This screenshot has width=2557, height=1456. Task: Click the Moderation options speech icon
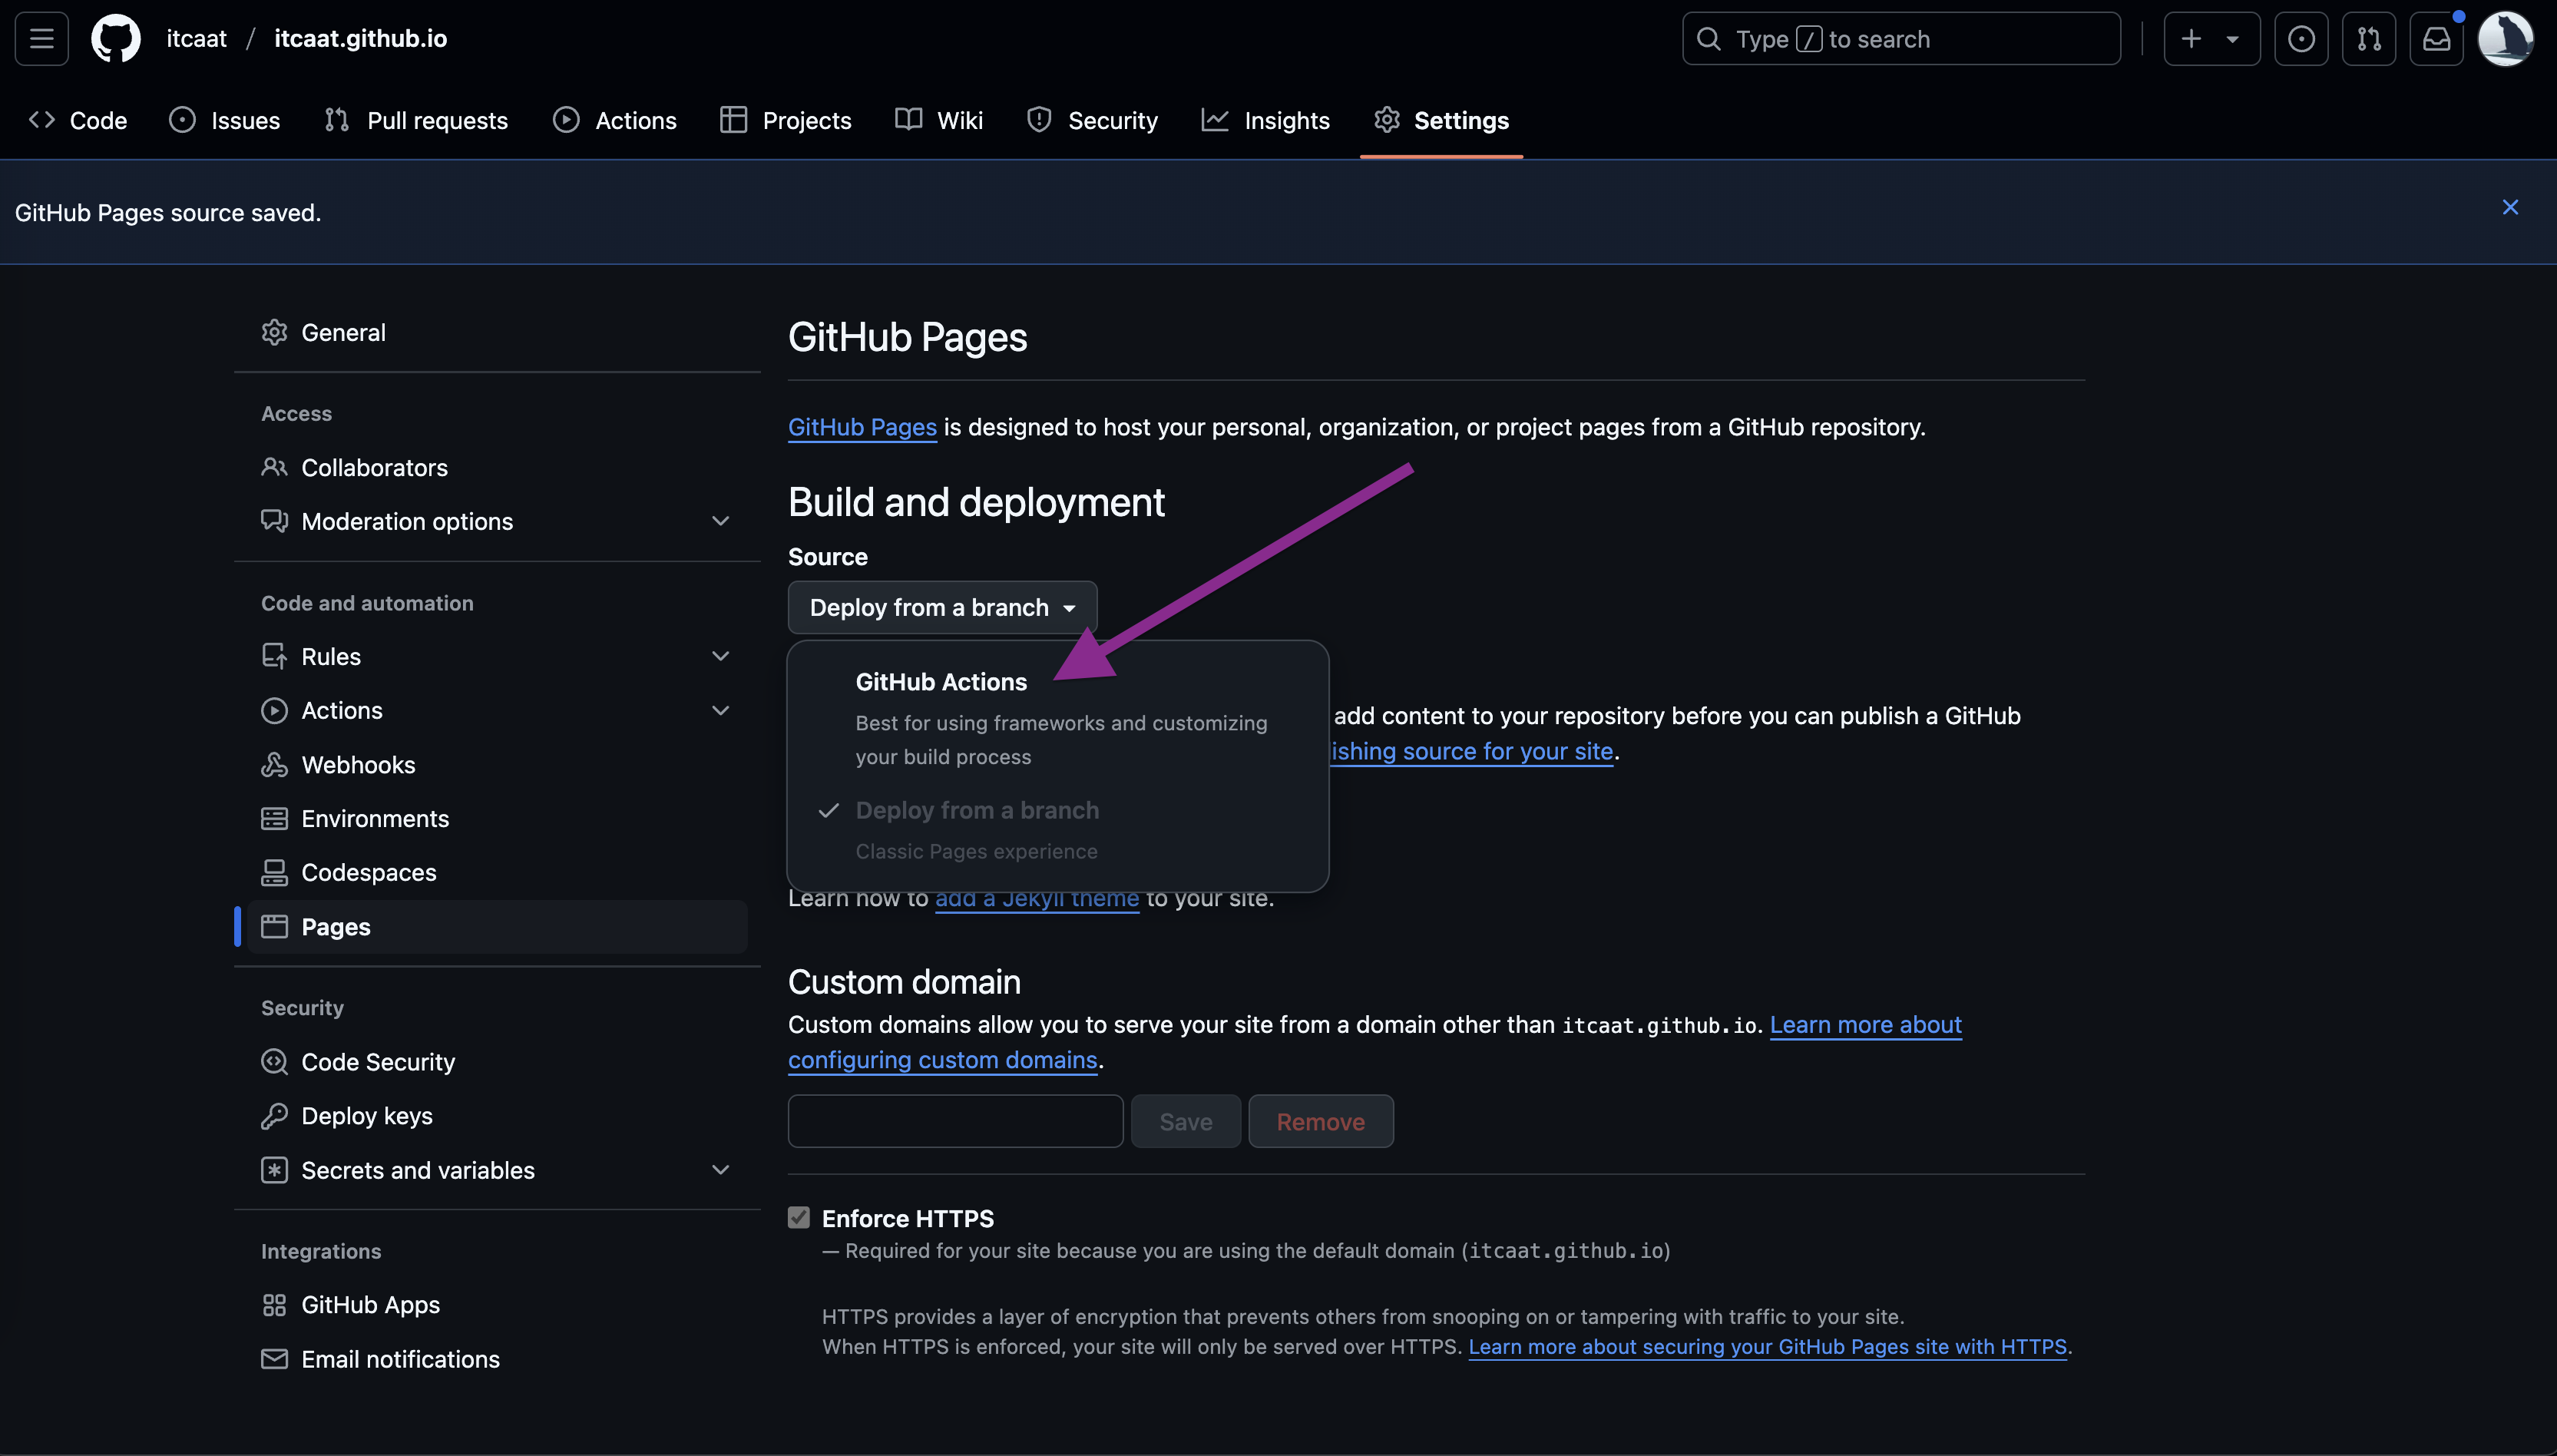[274, 521]
